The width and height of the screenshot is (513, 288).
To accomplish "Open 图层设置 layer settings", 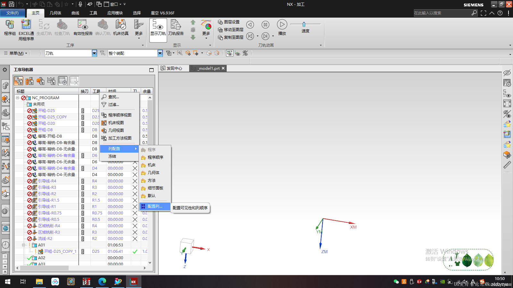I will pos(229,22).
